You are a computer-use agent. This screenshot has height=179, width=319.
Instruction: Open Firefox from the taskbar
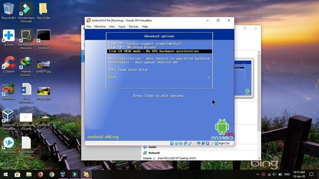[40, 175]
